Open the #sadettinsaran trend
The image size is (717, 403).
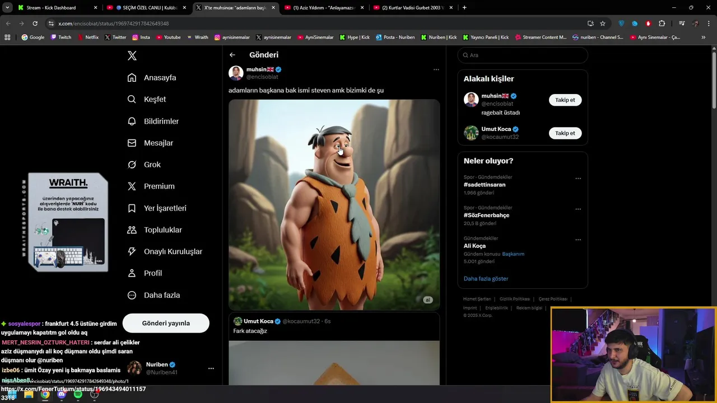pos(485,185)
